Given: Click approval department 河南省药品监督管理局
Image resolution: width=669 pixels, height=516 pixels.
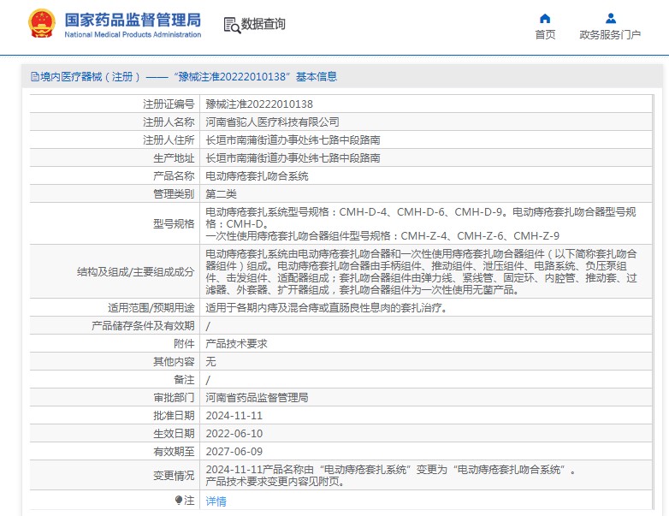Looking at the screenshot, I should [257, 397].
